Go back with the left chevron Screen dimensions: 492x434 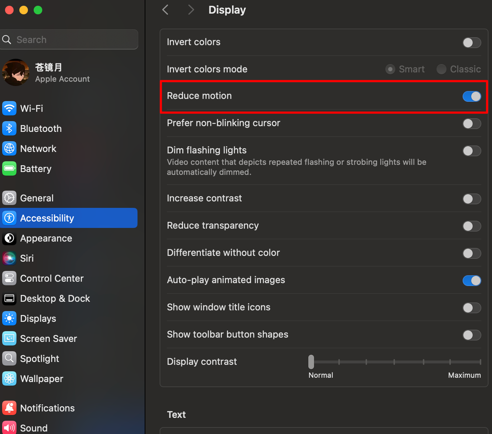click(165, 10)
